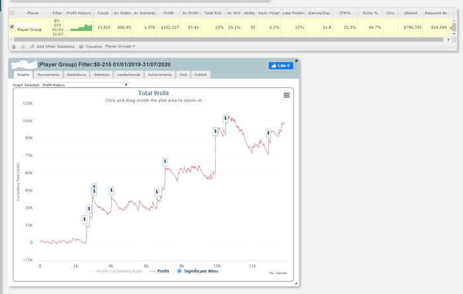Click the $56.95 average stake cell
The height and width of the screenshot is (294, 463).
(x=122, y=27)
